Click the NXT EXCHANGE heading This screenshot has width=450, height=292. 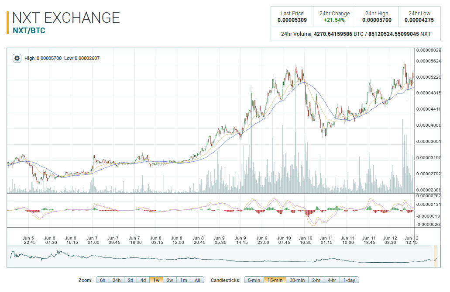(66, 18)
